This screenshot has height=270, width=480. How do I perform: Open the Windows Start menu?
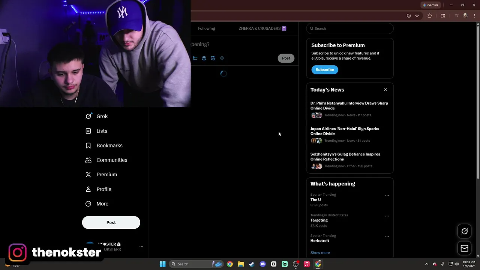pos(163,264)
